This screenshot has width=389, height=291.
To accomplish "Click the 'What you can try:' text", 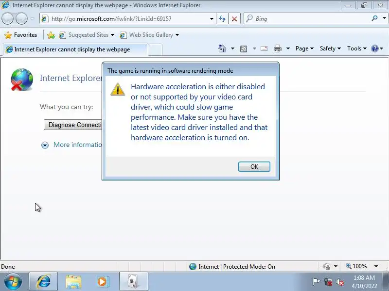I will (x=67, y=107).
